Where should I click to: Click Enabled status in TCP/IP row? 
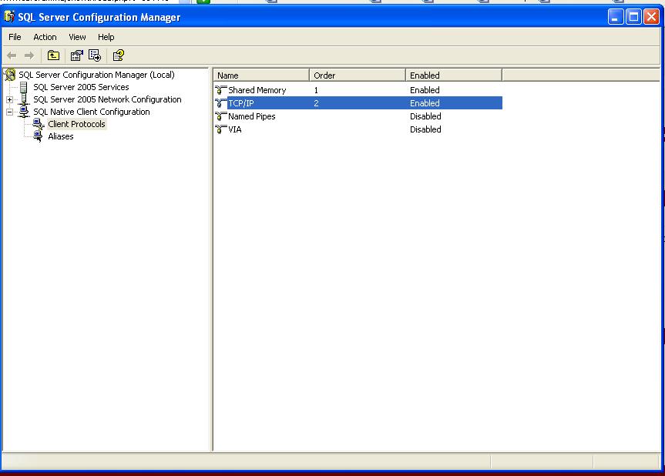pos(425,103)
